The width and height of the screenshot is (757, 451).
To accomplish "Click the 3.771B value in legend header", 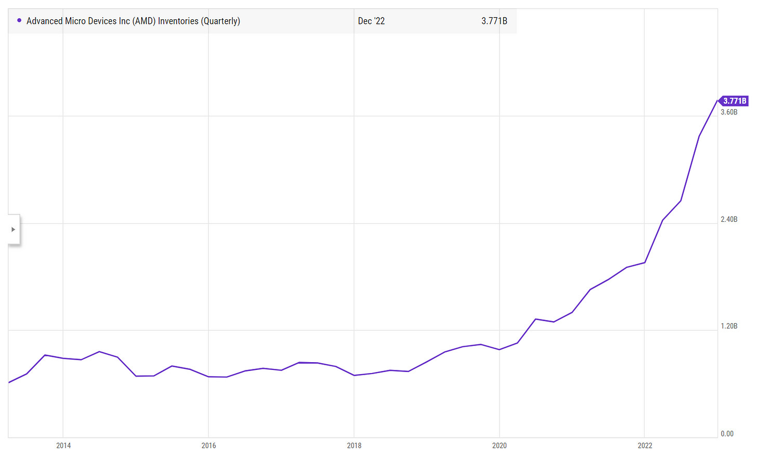I will point(494,21).
